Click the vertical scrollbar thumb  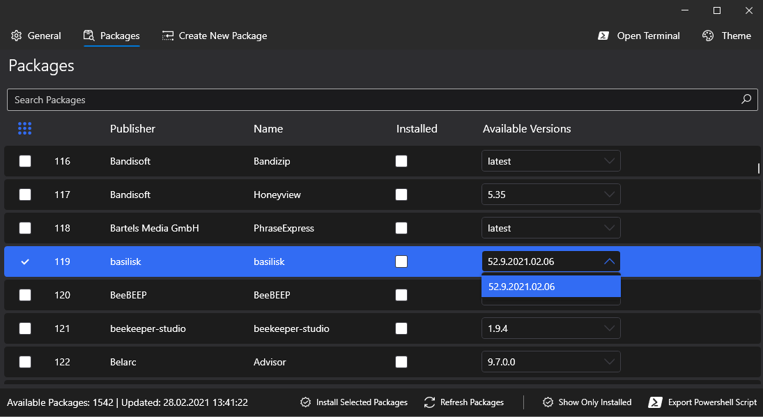point(759,168)
